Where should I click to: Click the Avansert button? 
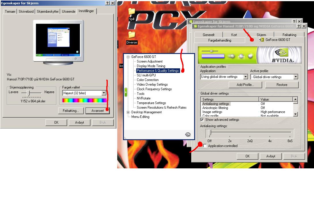tap(98, 111)
